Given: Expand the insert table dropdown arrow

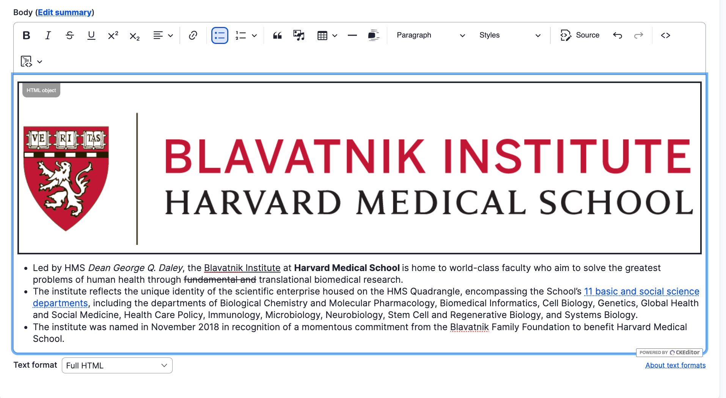Looking at the screenshot, I should [x=335, y=36].
